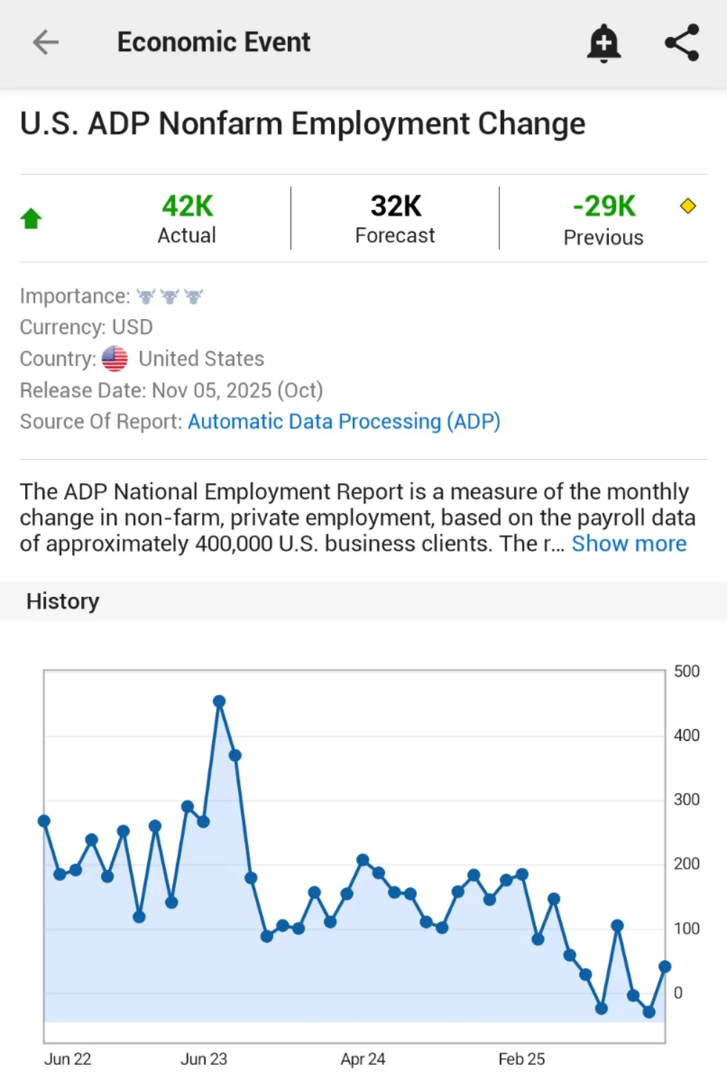
Task: Tap the green up arrow indicator
Action: pos(31,219)
